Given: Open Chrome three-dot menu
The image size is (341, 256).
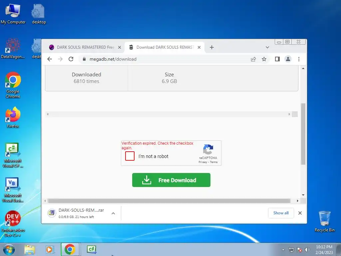Looking at the screenshot, I should click(299, 59).
